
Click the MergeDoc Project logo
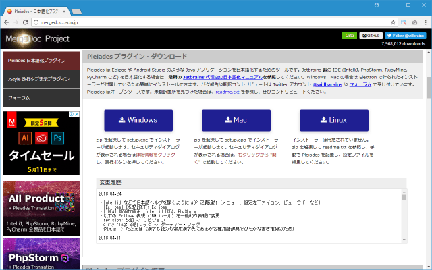[x=38, y=39]
